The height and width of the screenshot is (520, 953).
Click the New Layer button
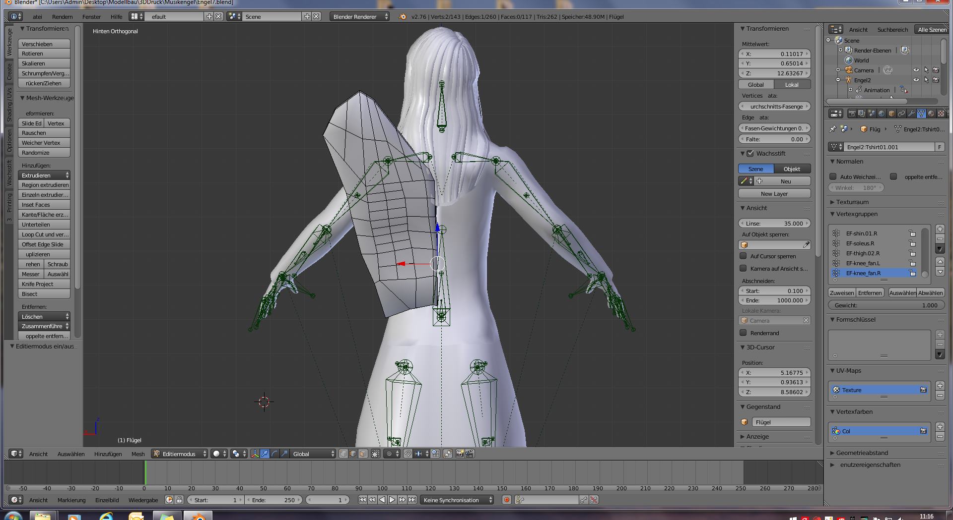(x=774, y=194)
